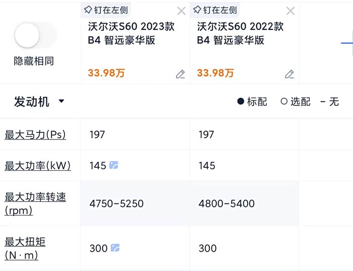The height and width of the screenshot is (271, 353).
Task: Tap the 33.98万 price of 2023款
Action: point(106,73)
